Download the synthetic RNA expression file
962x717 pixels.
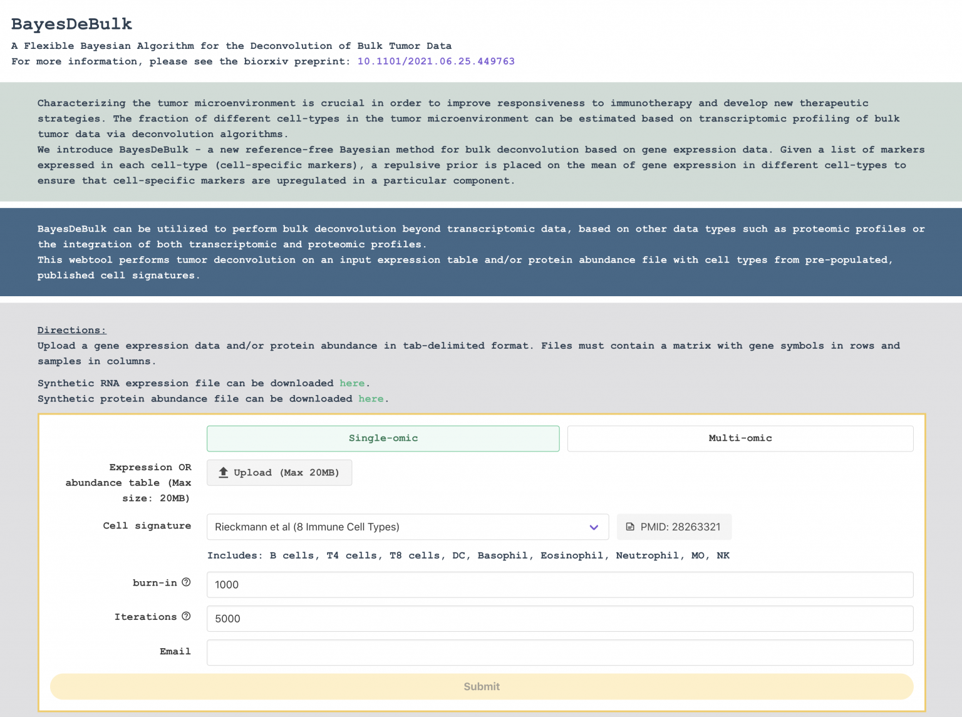pos(352,383)
